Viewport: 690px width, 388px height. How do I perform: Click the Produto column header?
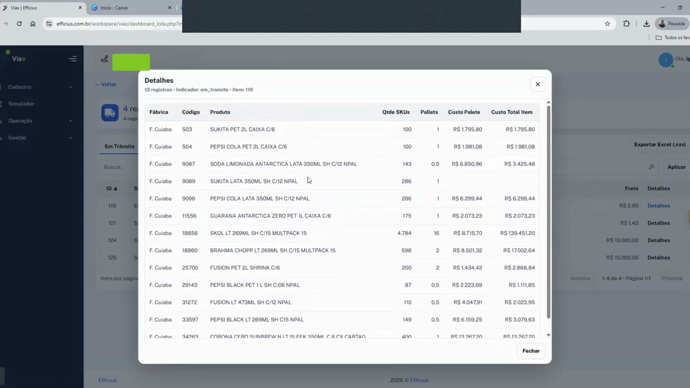220,112
